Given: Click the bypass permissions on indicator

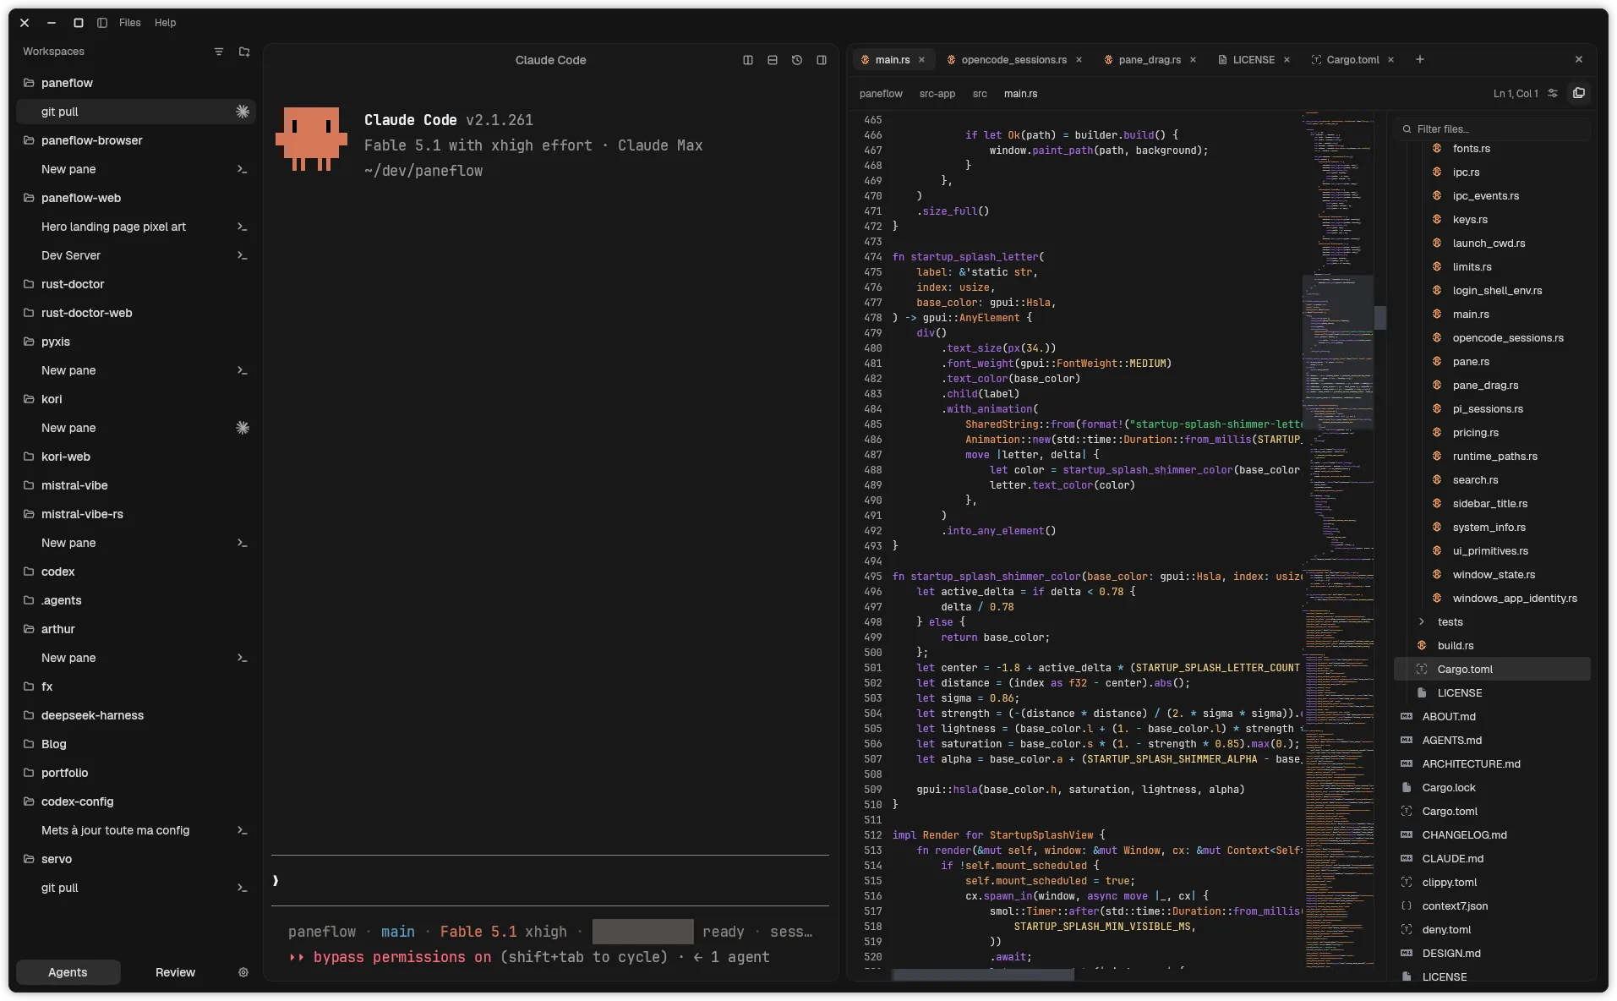Looking at the screenshot, I should point(402,957).
